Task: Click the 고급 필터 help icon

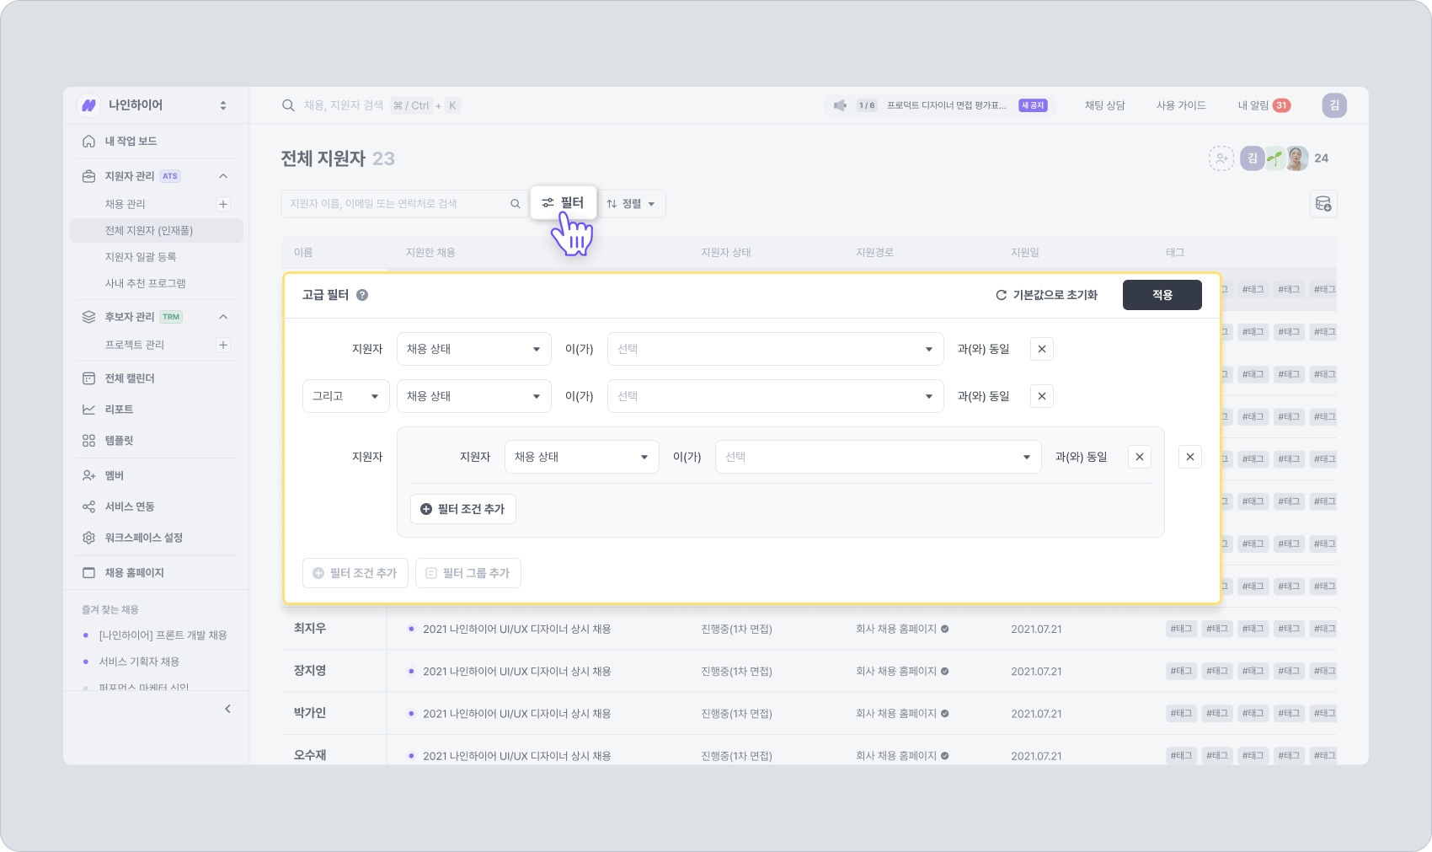Action: [x=362, y=295]
